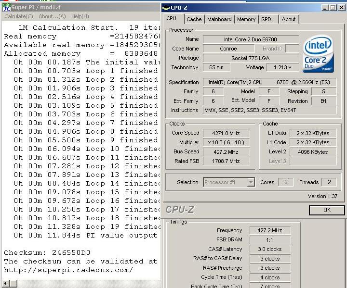
Task: Click the Threads value box
Action: [329, 182]
